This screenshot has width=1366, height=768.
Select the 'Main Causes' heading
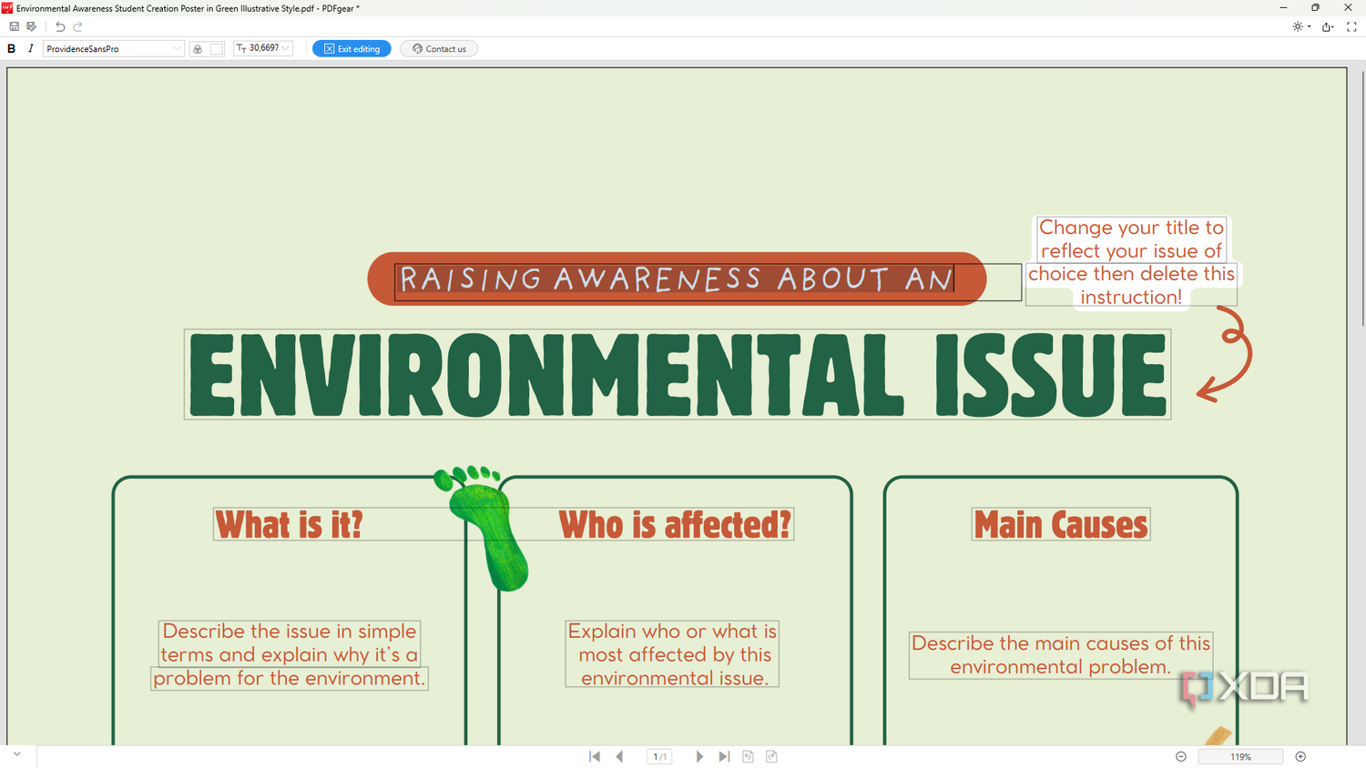(x=1061, y=525)
